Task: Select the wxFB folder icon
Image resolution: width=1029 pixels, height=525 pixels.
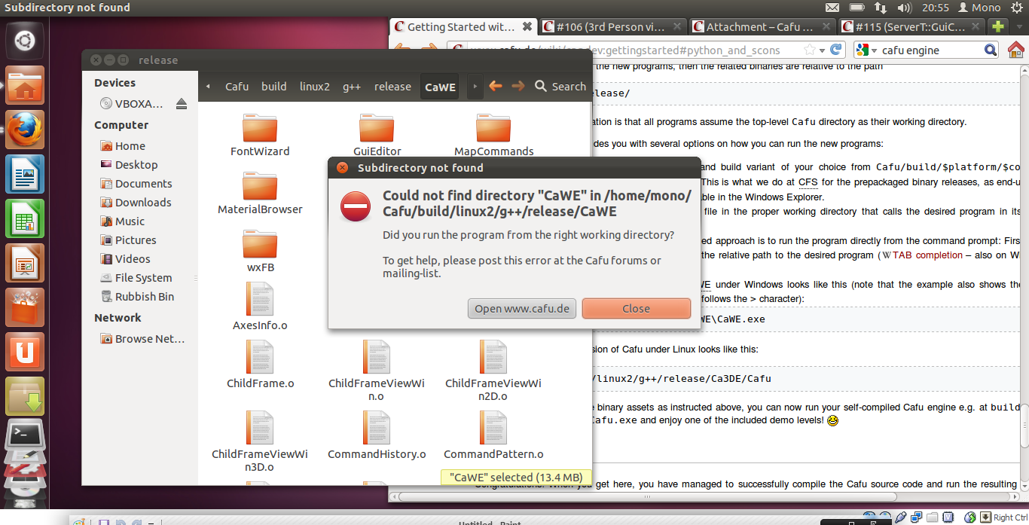Action: 260,244
